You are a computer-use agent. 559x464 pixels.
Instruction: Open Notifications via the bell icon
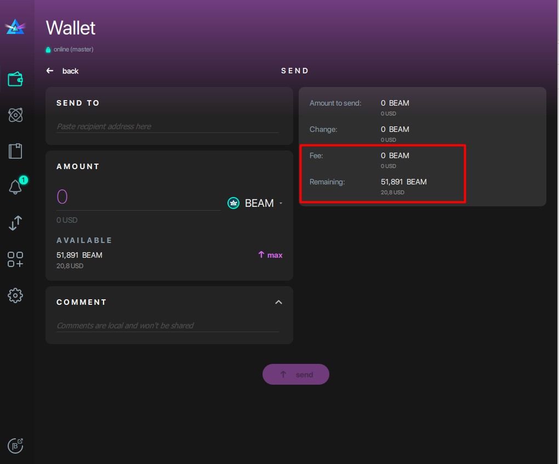tap(14, 187)
